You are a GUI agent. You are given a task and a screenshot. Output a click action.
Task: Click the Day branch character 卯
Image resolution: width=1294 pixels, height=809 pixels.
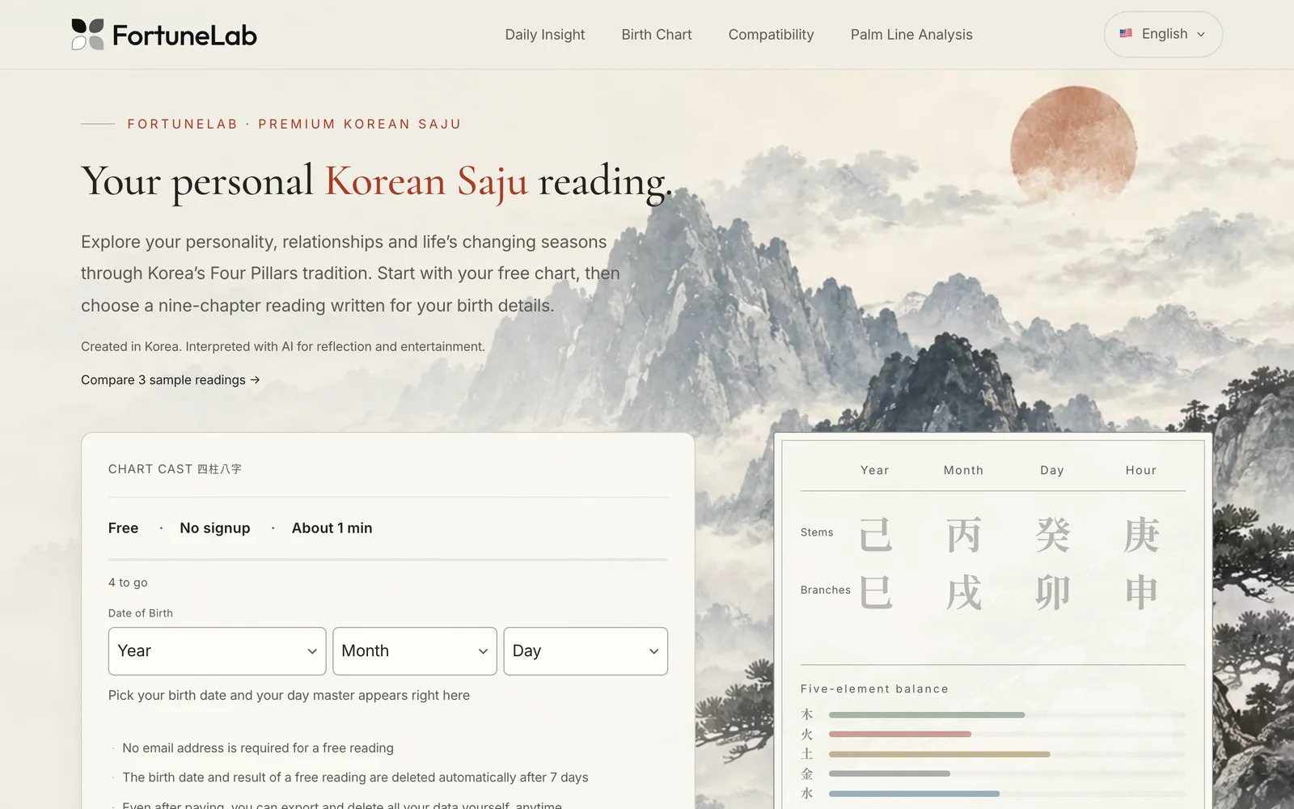coord(1052,592)
